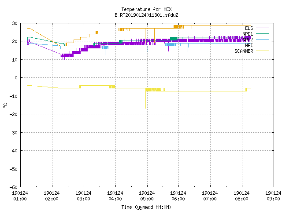282x211 pixels.
Task: Click the x-axis label 190124 06:00
Action: (x=178, y=196)
